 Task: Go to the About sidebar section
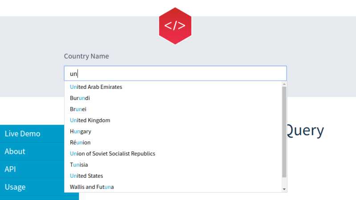(15, 152)
